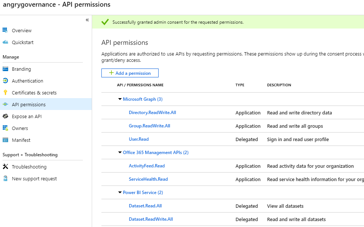Collapse the Power BI Service group
The height and width of the screenshot is (227, 364).
[120, 193]
